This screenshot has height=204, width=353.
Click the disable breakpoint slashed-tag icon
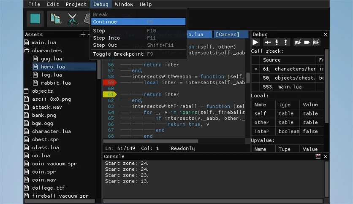click(x=298, y=42)
